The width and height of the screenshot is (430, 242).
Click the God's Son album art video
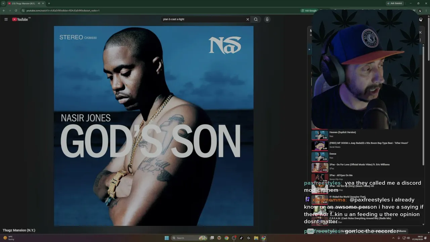pyautogui.click(x=154, y=126)
